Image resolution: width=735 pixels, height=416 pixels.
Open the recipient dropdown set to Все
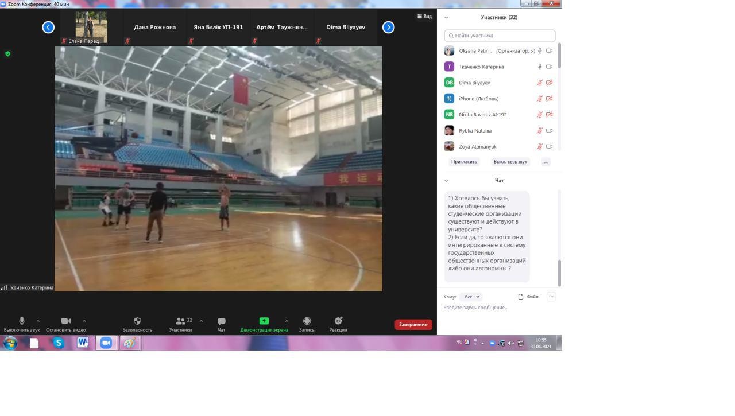coord(471,297)
